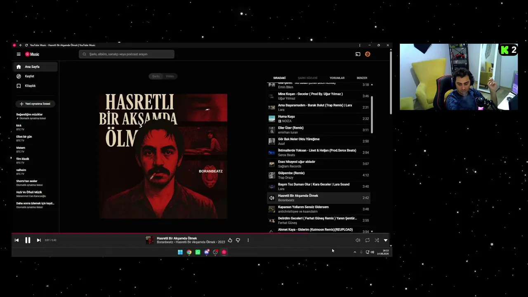Toggle repeat mode
528x297 pixels.
[367, 240]
